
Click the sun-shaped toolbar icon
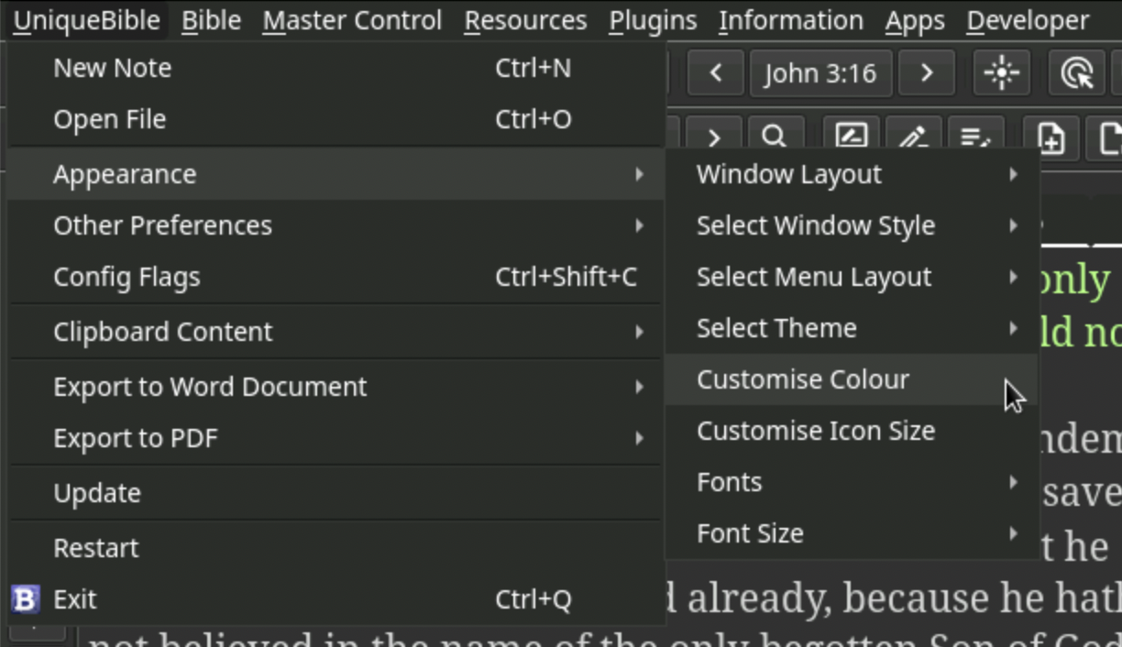point(1001,72)
